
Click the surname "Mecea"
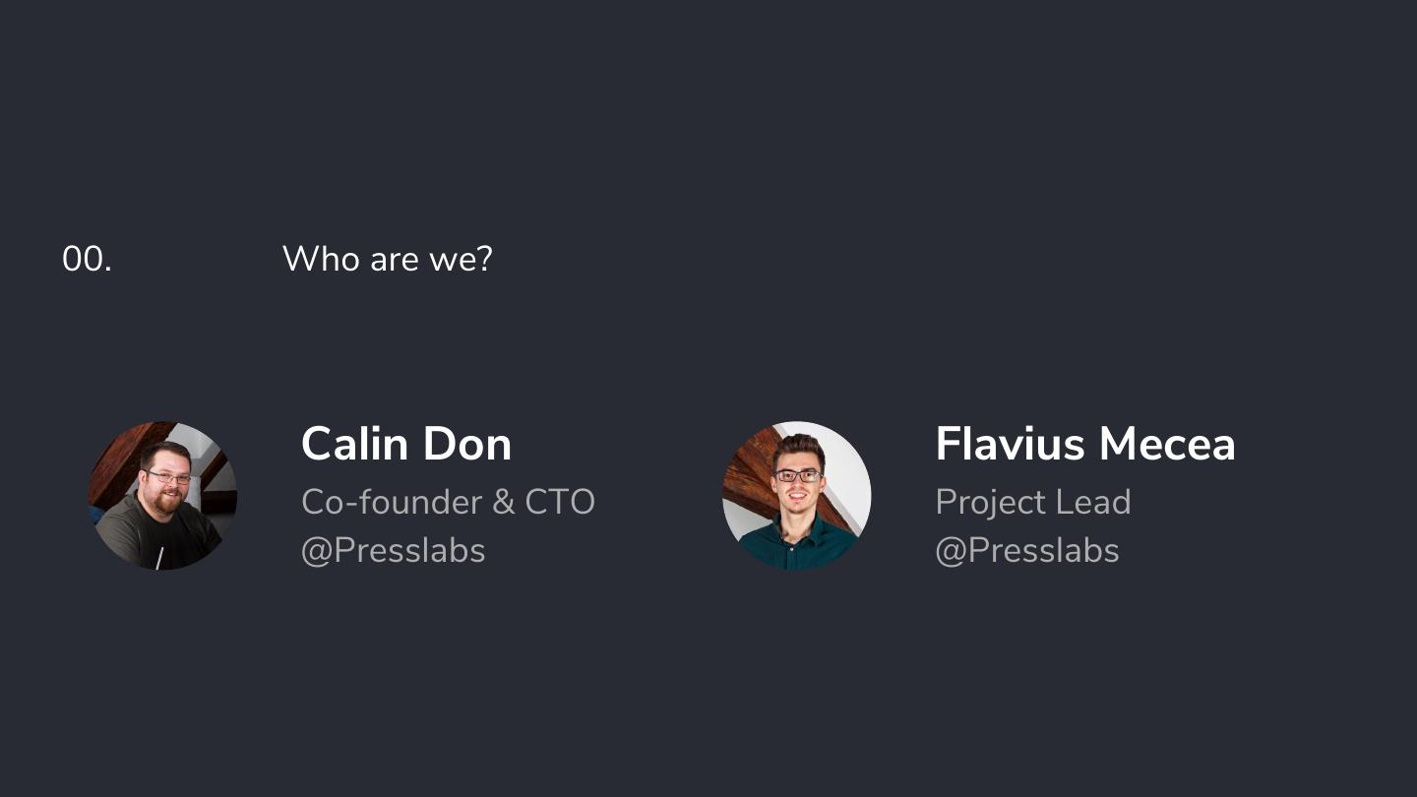1167,444
